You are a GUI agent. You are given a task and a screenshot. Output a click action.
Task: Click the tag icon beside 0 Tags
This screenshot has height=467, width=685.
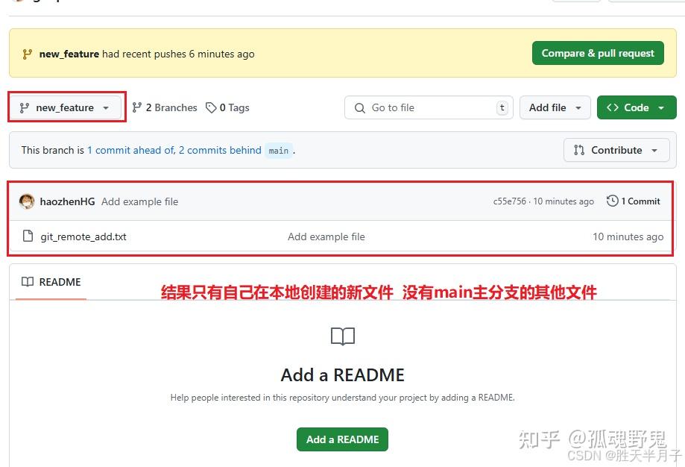[211, 107]
